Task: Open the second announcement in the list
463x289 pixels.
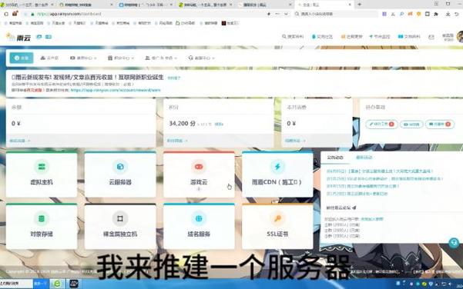Action: [384, 179]
